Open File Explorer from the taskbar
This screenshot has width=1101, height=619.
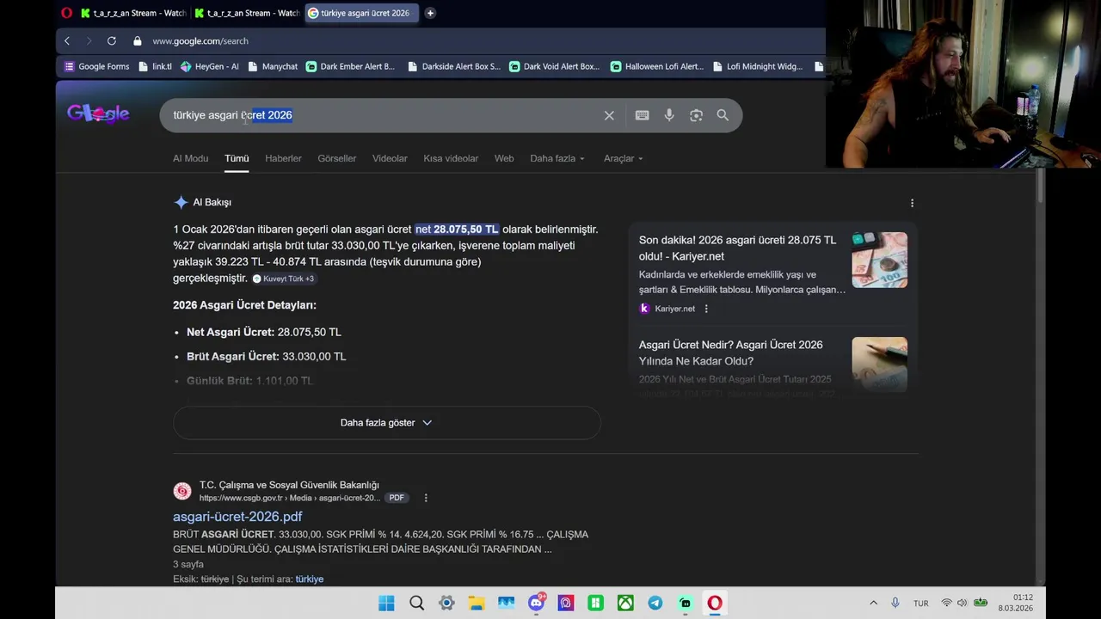tap(476, 603)
